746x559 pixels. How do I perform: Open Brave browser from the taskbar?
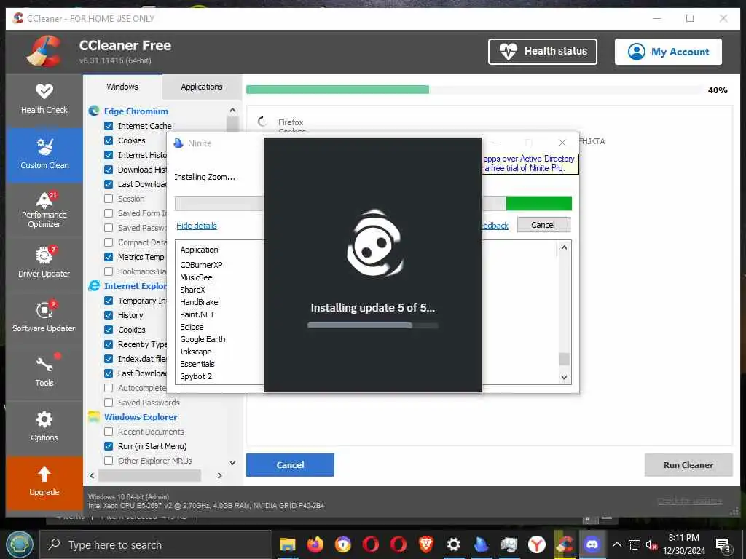pyautogui.click(x=425, y=544)
